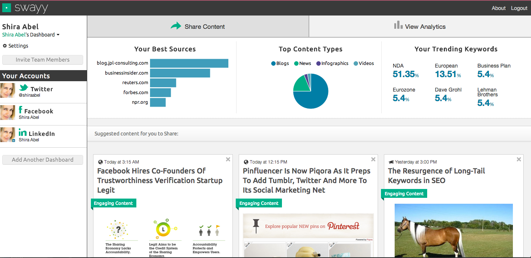The width and height of the screenshot is (531, 258).
Task: Click Shira Abel's Twitter profile picture
Action: (8, 90)
